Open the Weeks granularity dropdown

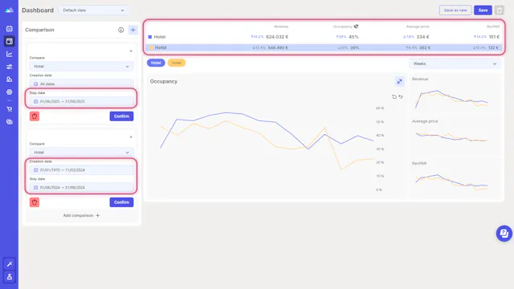click(455, 63)
